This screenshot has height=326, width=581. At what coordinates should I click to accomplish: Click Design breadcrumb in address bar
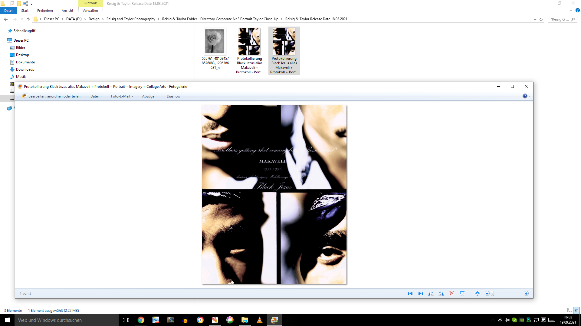94,19
